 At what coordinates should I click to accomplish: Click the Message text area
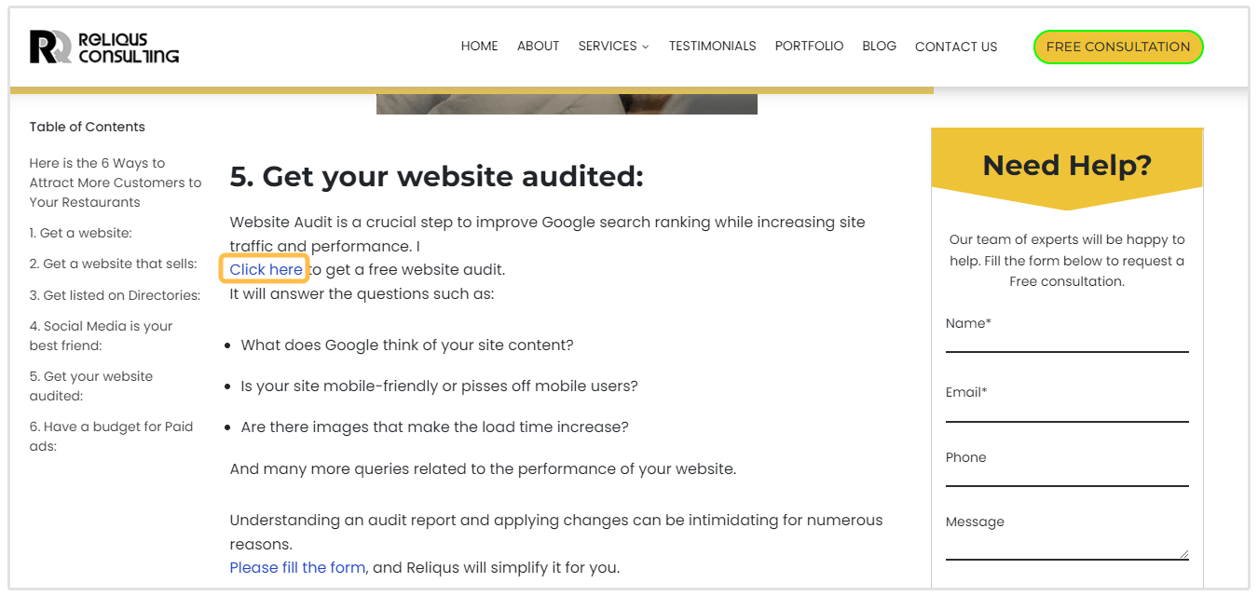(1067, 545)
